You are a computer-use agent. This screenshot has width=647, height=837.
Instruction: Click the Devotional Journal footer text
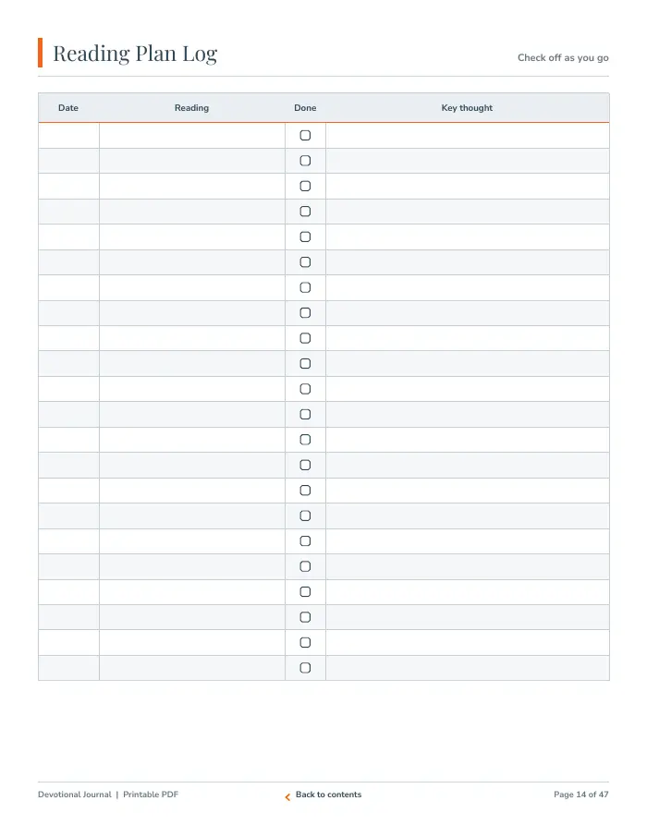[75, 795]
